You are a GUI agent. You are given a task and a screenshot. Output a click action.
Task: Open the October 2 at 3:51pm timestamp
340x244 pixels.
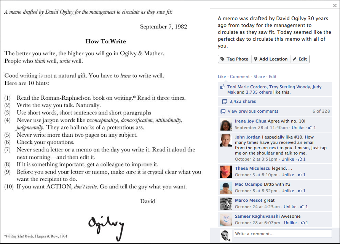256,159
